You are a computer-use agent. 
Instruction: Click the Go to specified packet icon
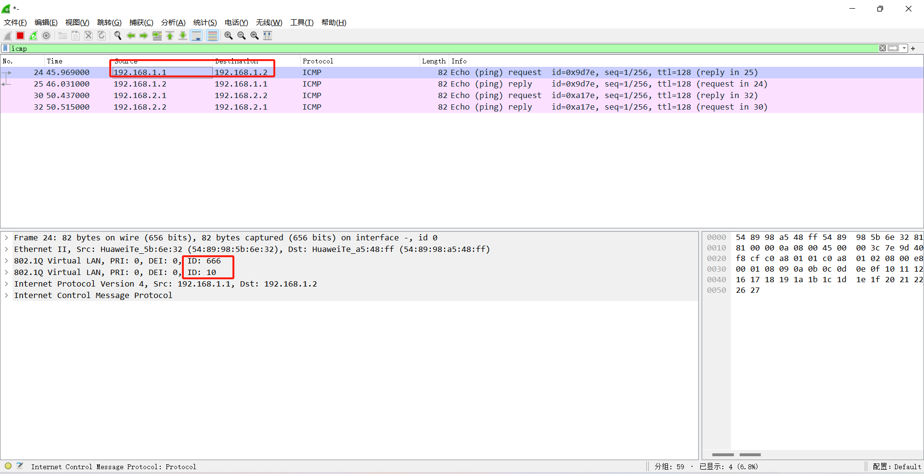[x=157, y=36]
